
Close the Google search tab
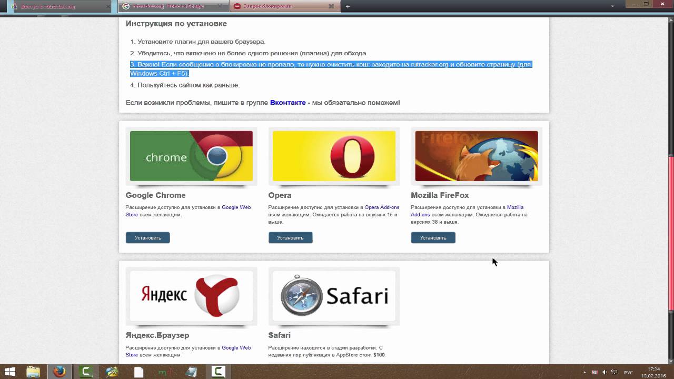(220, 6)
